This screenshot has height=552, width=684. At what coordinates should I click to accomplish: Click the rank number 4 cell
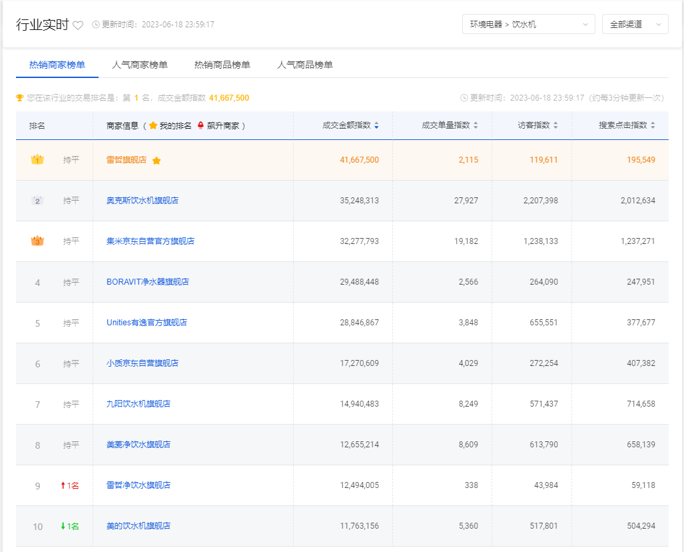click(x=37, y=283)
